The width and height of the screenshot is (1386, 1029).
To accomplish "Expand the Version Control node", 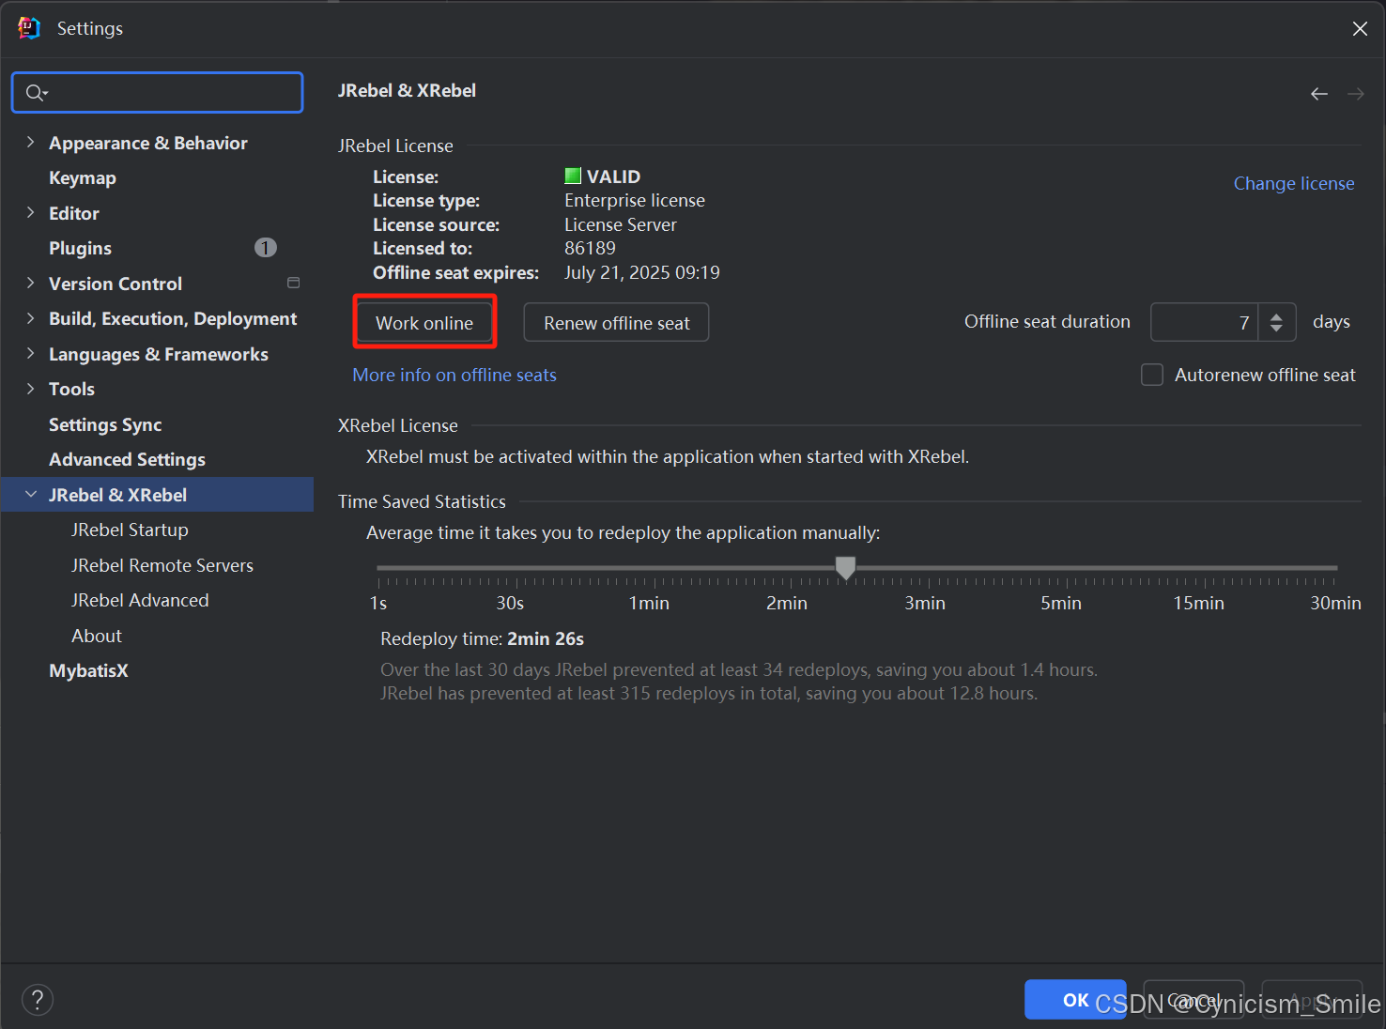I will (x=31, y=284).
